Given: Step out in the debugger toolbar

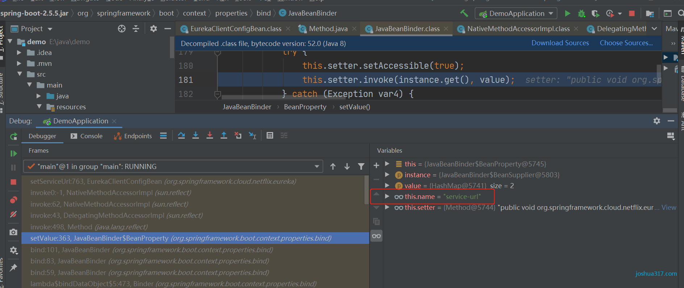Looking at the screenshot, I should tap(224, 136).
